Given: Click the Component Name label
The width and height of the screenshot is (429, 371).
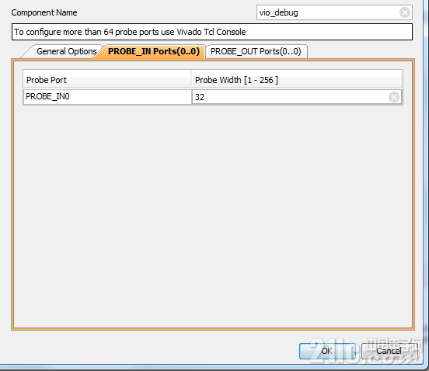Looking at the screenshot, I should (x=44, y=12).
